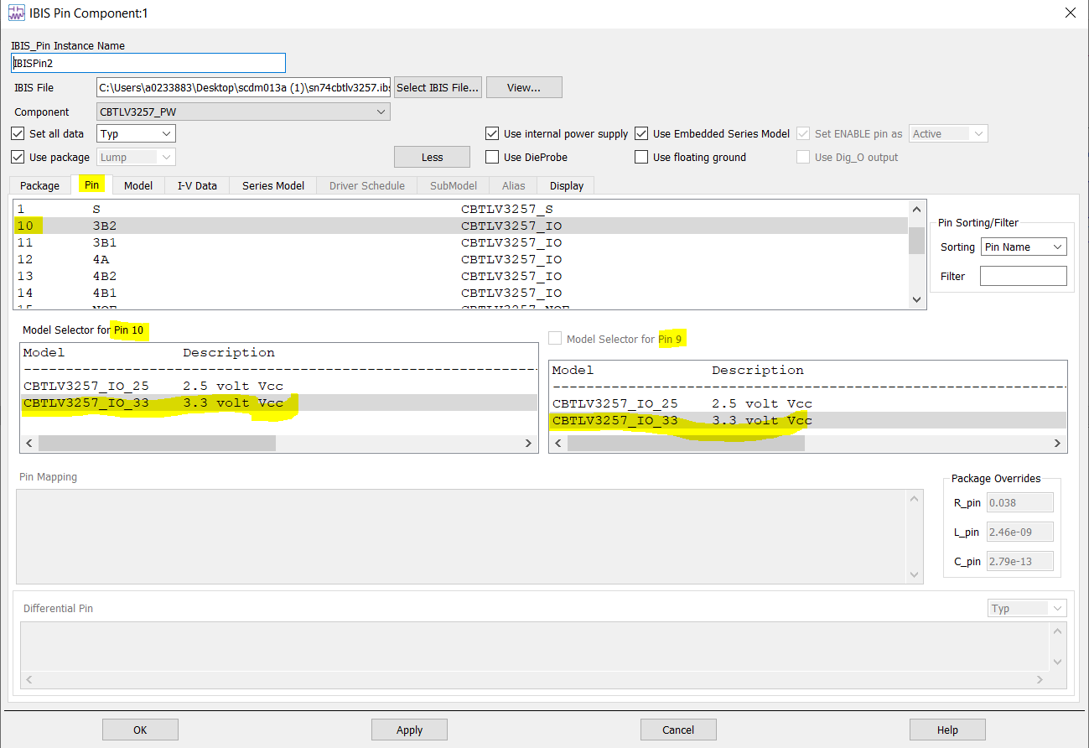Select the Pin tab
The width and height of the screenshot is (1089, 748).
coord(92,184)
